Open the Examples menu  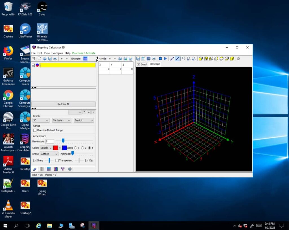[x=57, y=53]
